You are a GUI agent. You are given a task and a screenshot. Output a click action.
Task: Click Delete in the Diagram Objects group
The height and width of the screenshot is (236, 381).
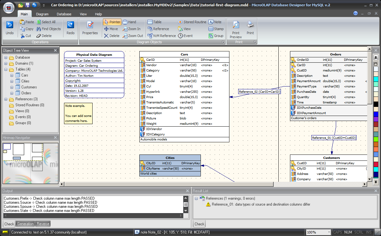(x=112, y=36)
